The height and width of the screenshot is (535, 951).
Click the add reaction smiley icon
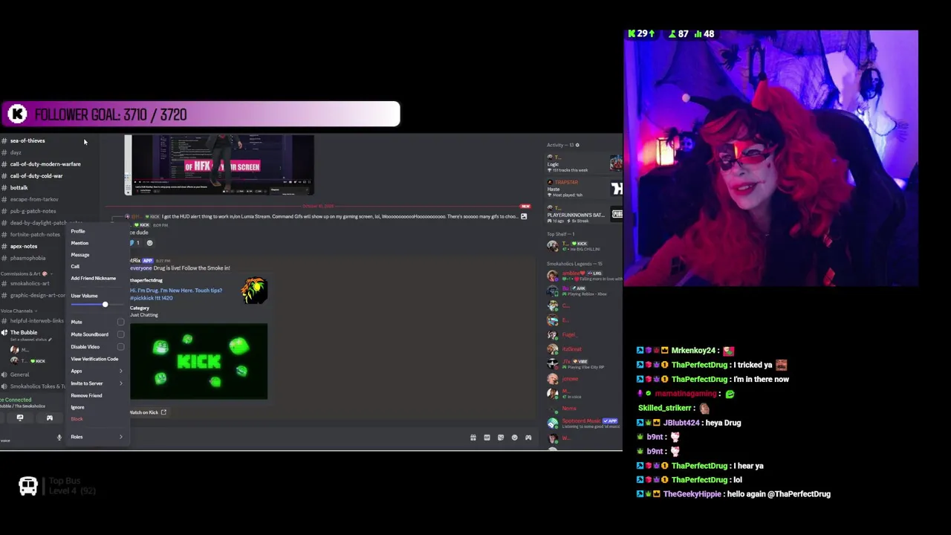(x=149, y=243)
